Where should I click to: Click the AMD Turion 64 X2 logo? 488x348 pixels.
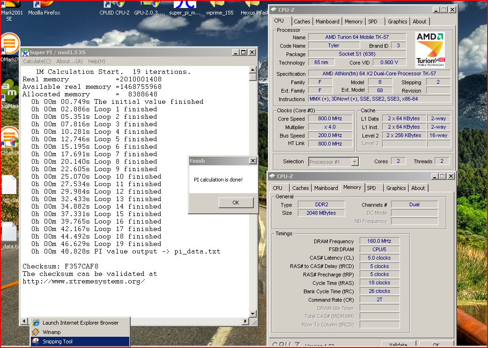pyautogui.click(x=430, y=50)
